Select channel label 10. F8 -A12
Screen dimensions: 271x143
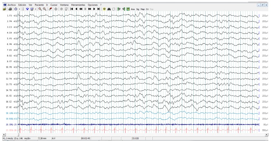coord(12,67)
